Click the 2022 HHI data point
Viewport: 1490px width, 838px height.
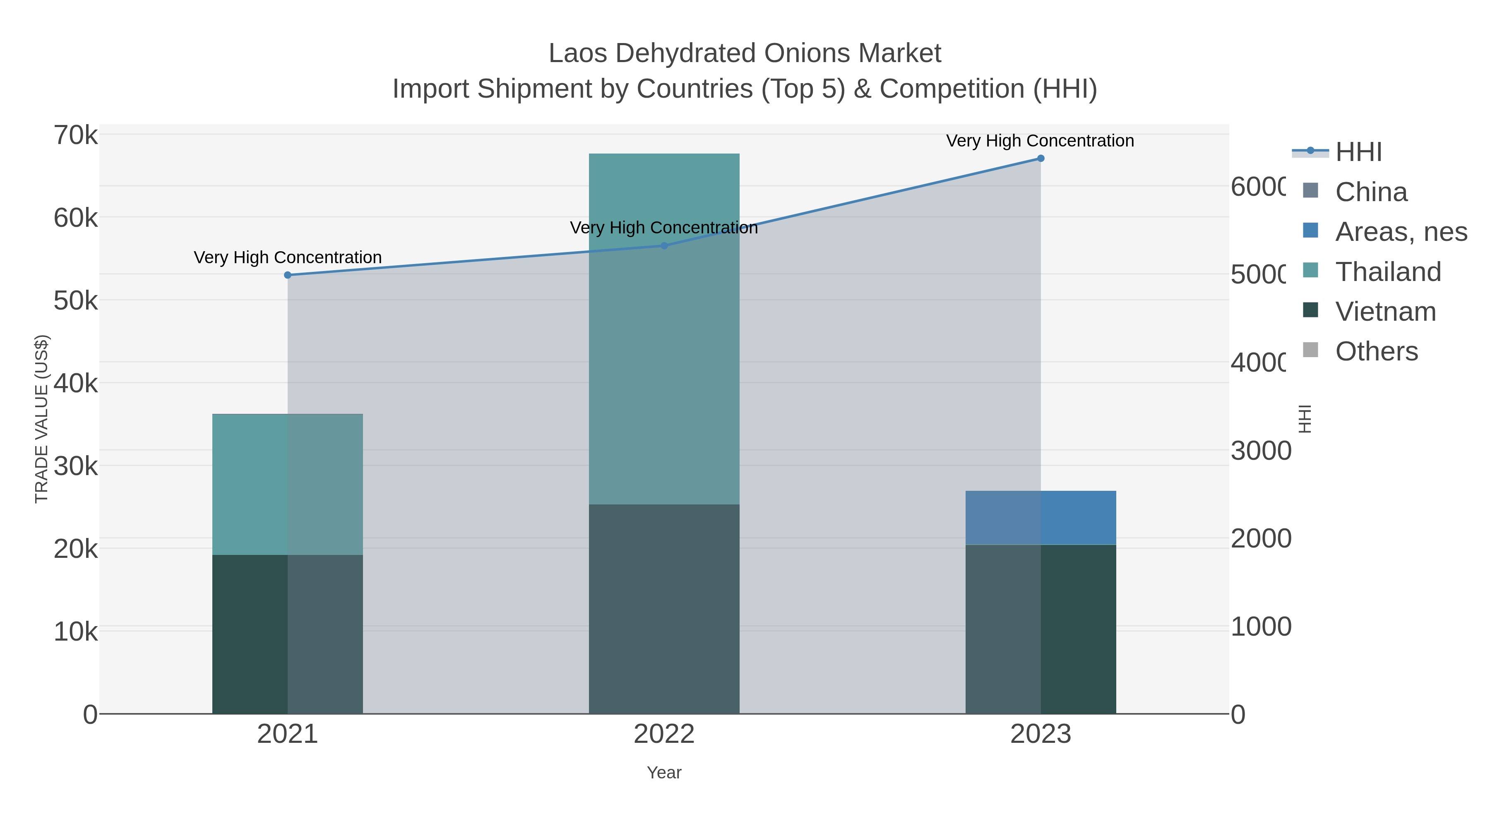pyautogui.click(x=664, y=246)
